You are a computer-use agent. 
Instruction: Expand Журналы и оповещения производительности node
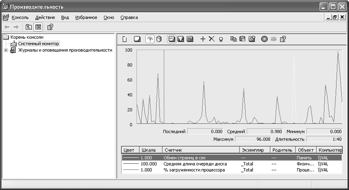pyautogui.click(x=6, y=50)
